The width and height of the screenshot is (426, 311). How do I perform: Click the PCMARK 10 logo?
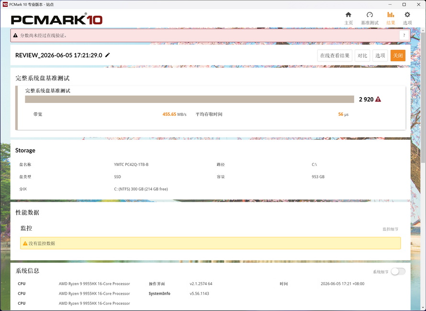pos(56,20)
